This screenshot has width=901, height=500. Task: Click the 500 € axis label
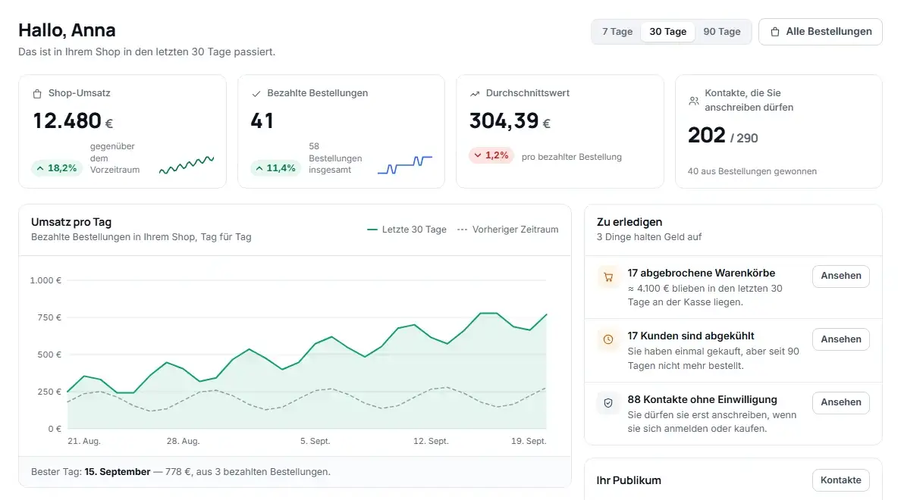[49, 355]
